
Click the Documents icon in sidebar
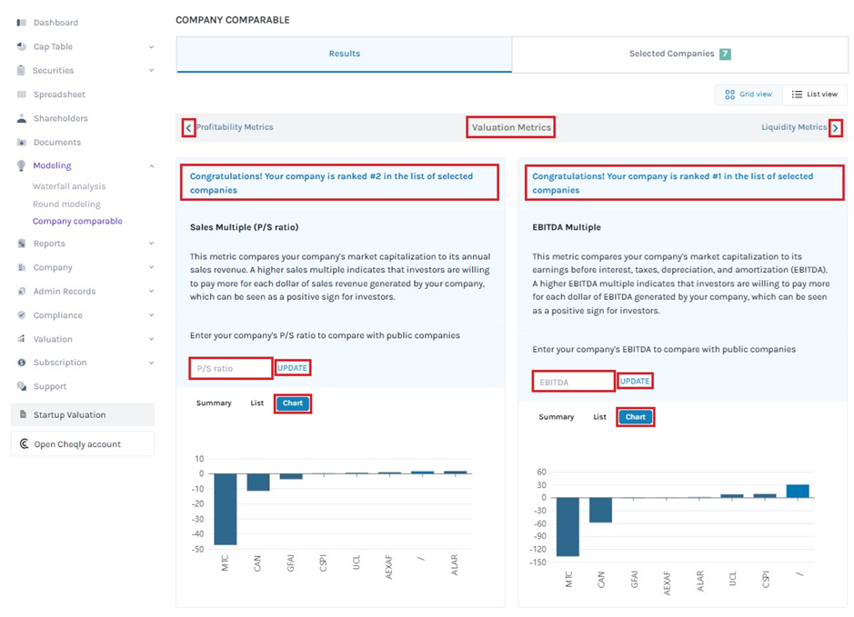[22, 143]
